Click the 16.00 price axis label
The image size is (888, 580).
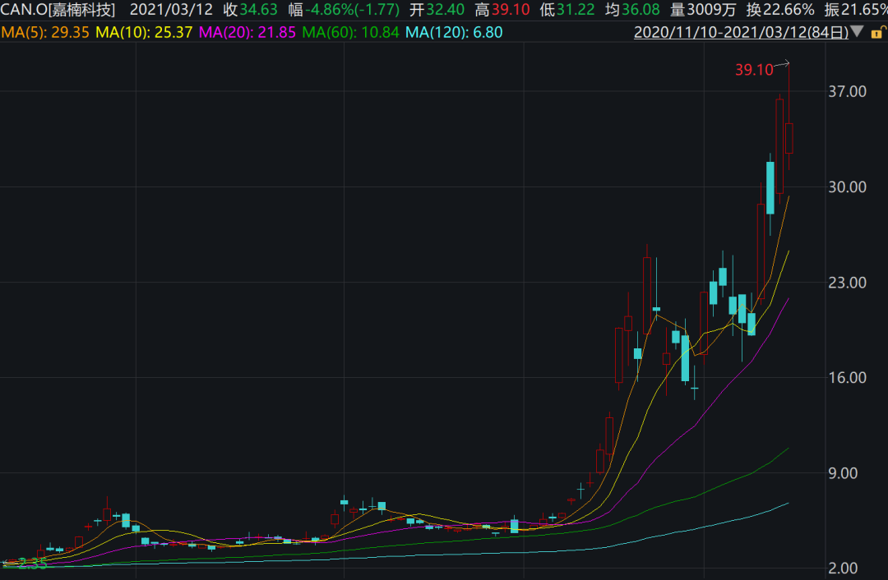pyautogui.click(x=846, y=378)
